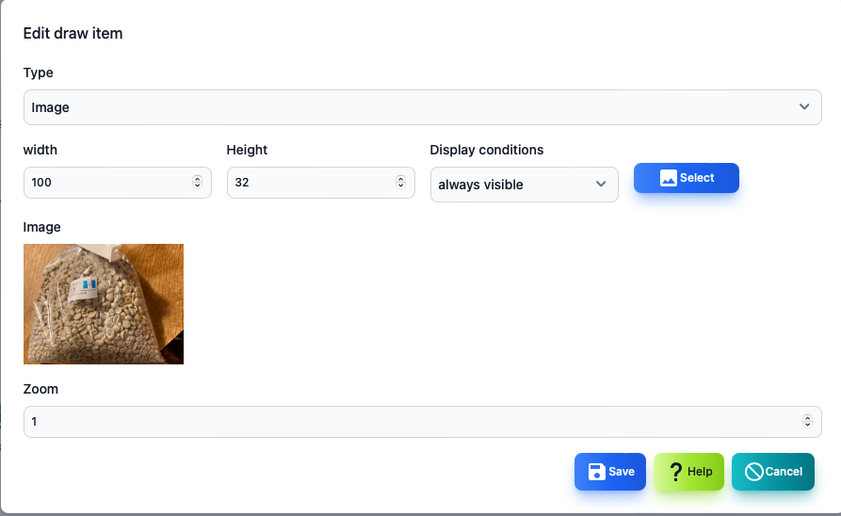
Task: Increase Height using the stepper up arrow
Action: 400,179
